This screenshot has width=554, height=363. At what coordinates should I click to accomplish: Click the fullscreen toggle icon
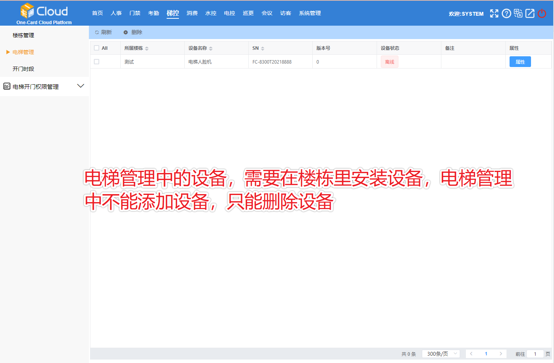tap(494, 13)
